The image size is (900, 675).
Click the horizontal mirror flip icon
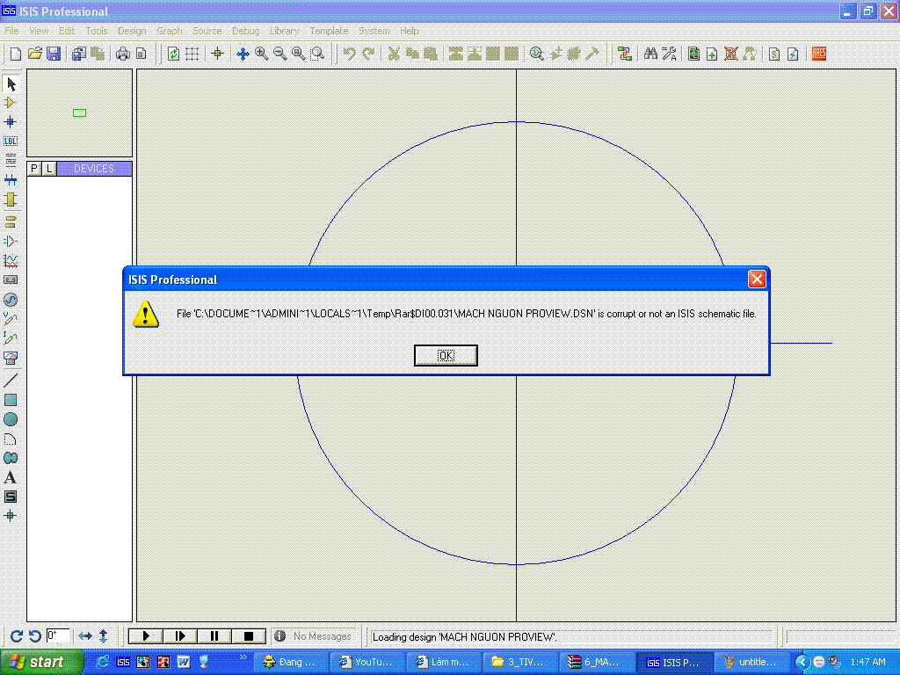coord(85,636)
